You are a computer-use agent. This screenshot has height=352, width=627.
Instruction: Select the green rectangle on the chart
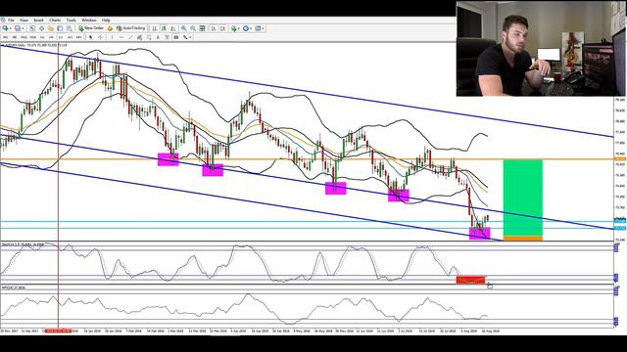(x=522, y=198)
